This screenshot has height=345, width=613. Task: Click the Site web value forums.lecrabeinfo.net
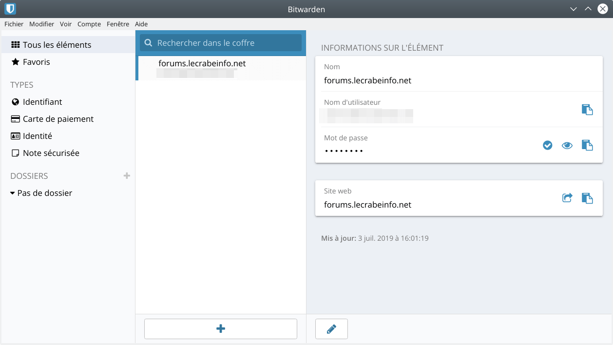[x=368, y=205]
